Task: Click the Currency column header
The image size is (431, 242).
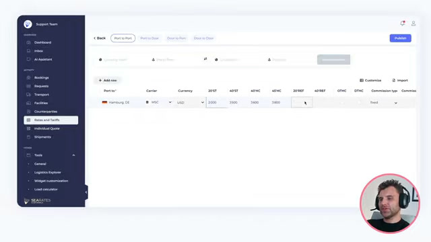Action: (185, 91)
